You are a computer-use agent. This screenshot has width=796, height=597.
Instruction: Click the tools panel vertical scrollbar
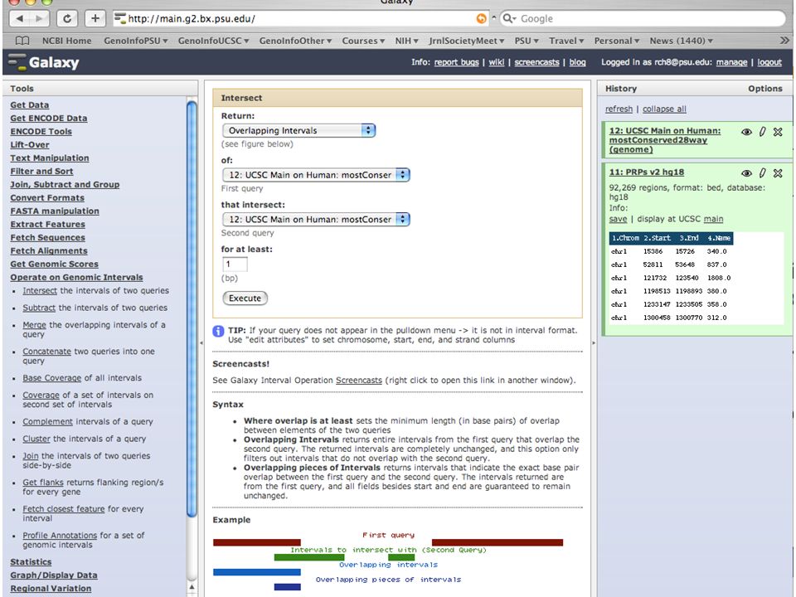[192, 309]
